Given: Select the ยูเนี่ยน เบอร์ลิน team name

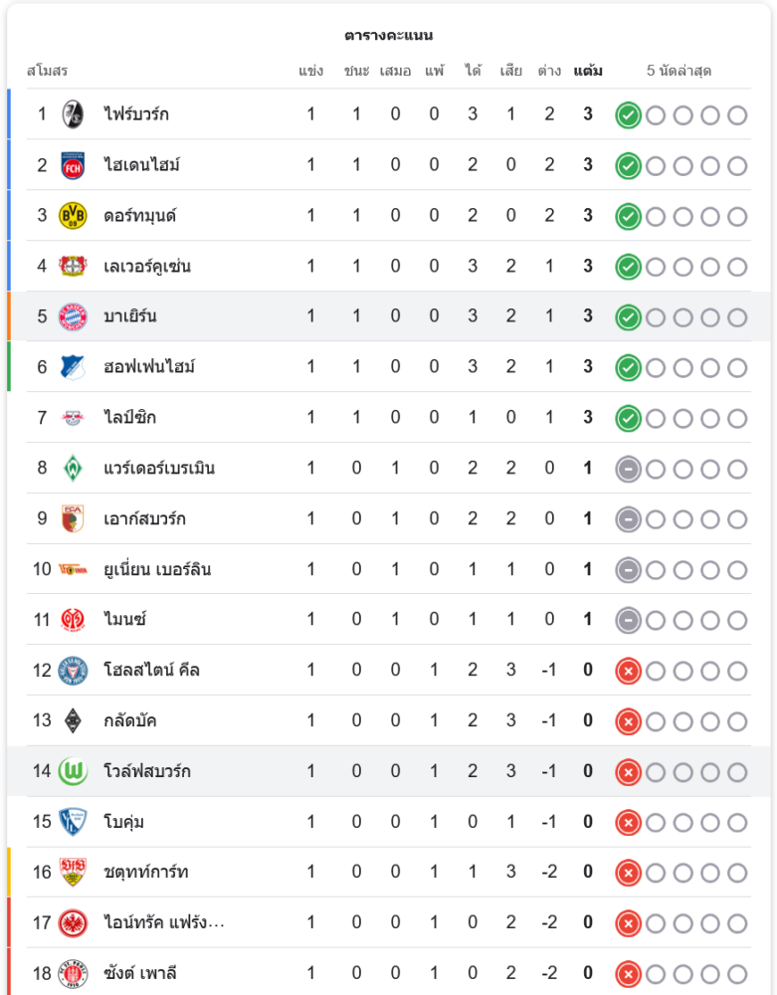Looking at the screenshot, I should click(x=157, y=570).
